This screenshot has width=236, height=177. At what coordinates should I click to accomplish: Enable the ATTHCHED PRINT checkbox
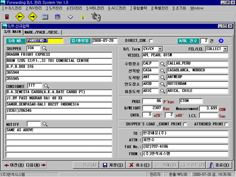[226, 124]
